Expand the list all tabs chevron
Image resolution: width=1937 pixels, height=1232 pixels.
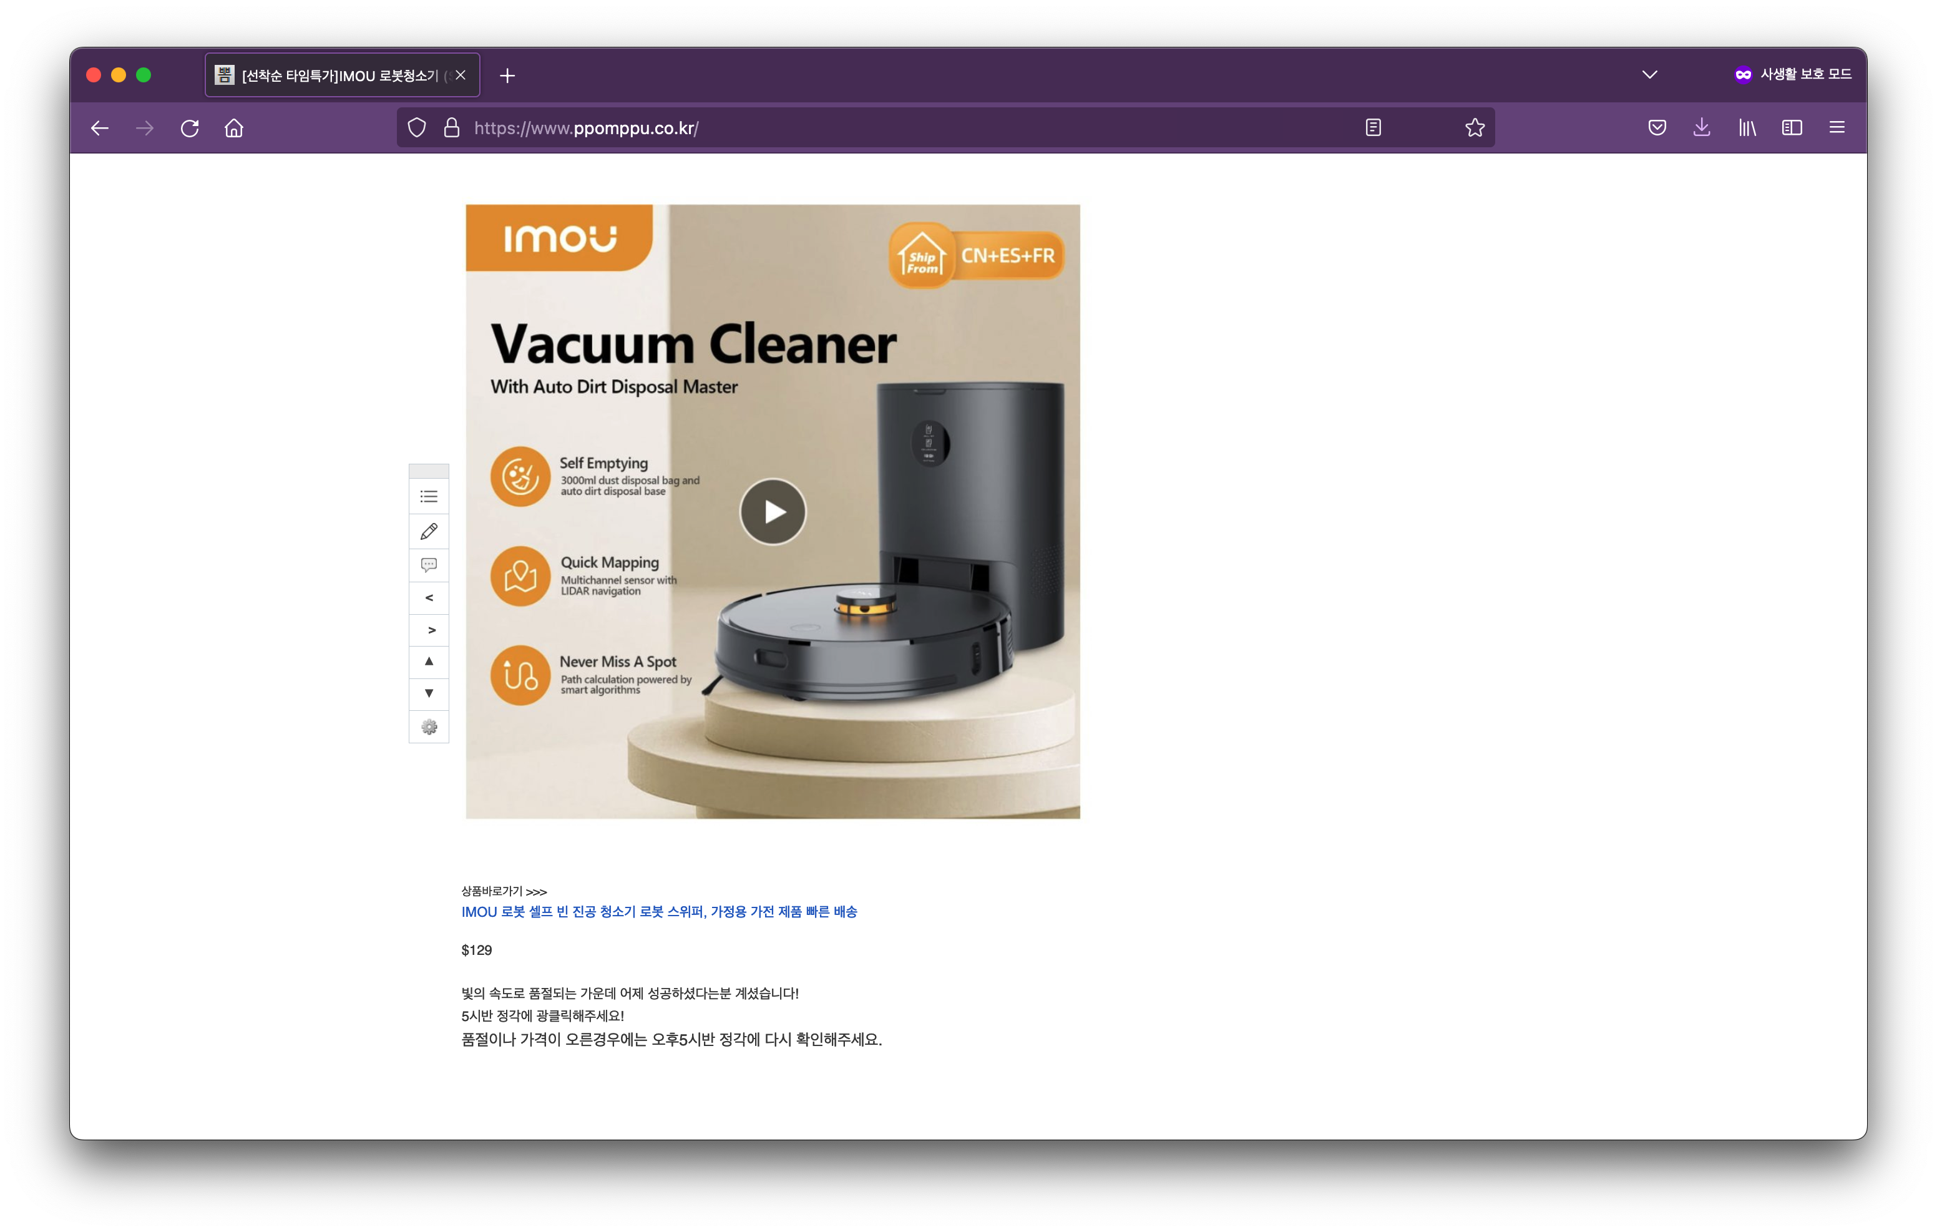coord(1649,75)
